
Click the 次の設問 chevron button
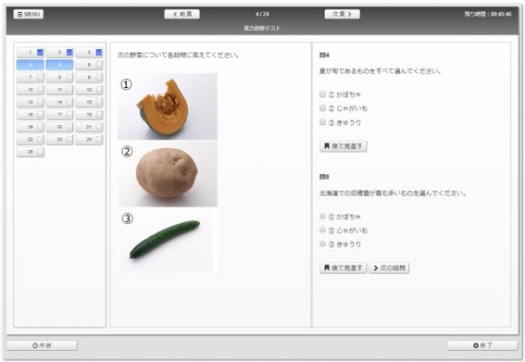pyautogui.click(x=389, y=268)
